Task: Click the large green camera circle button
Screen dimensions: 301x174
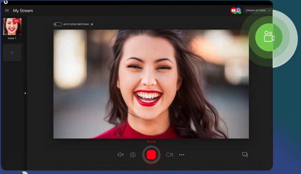Action: (269, 37)
